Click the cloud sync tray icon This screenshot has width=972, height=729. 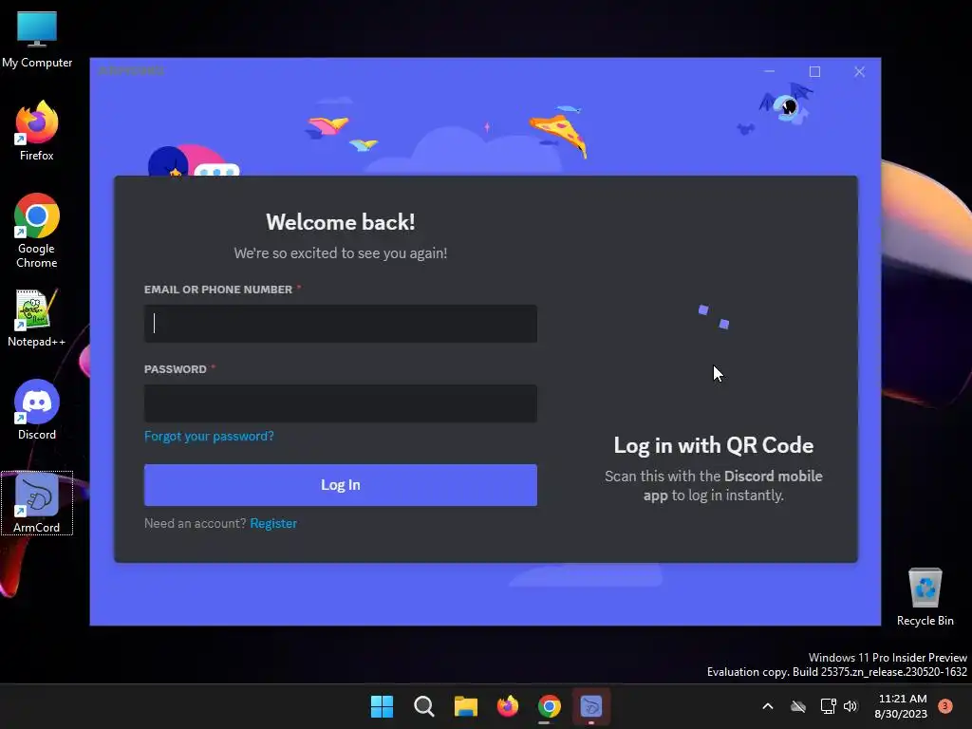[798, 706]
